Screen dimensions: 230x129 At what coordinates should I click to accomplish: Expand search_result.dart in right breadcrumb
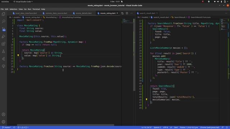tap(161, 17)
